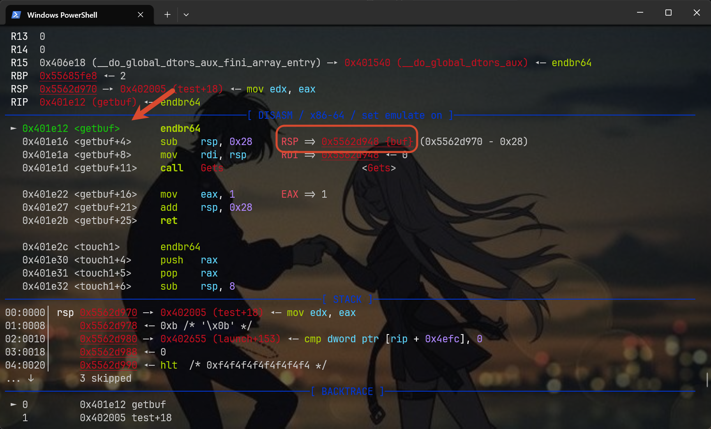711x429 pixels.
Task: Click disassembly address 0x401e32 <touch1+6>
Action: 77,286
